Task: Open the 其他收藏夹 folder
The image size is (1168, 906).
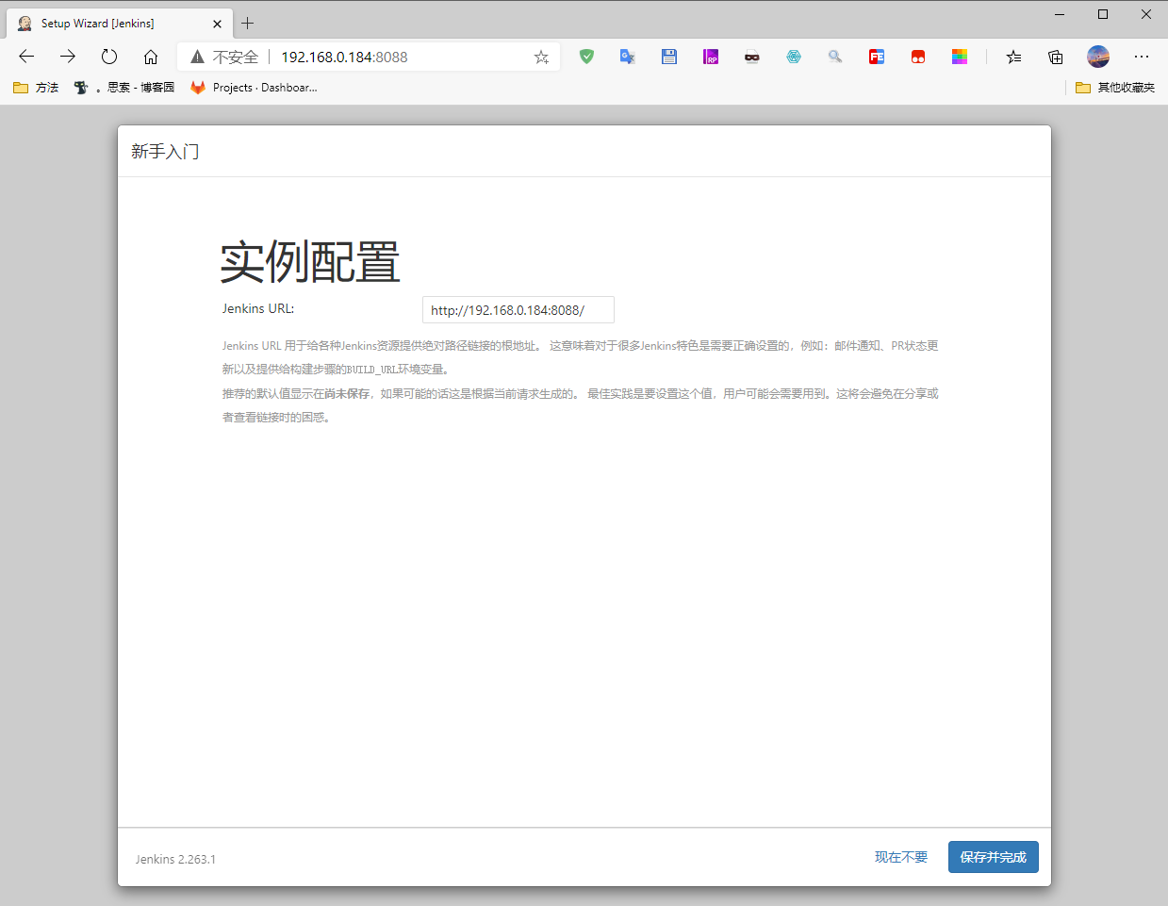Action: pyautogui.click(x=1115, y=88)
